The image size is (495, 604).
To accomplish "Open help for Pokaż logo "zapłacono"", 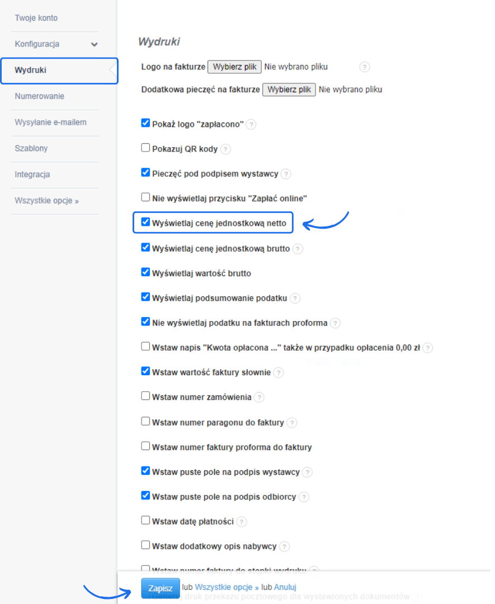I will [x=251, y=125].
